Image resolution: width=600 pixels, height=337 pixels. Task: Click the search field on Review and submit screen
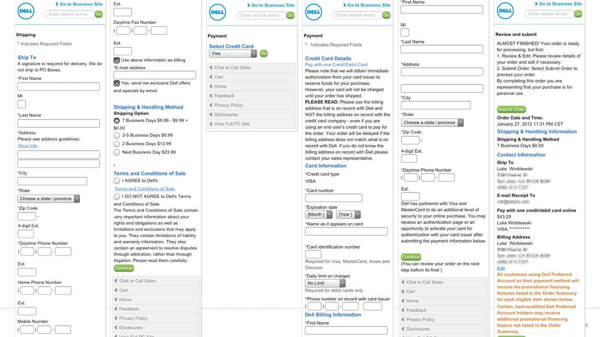click(x=549, y=14)
